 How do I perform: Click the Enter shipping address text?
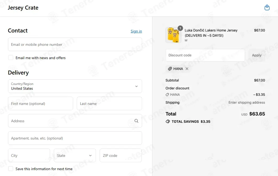click(x=247, y=103)
